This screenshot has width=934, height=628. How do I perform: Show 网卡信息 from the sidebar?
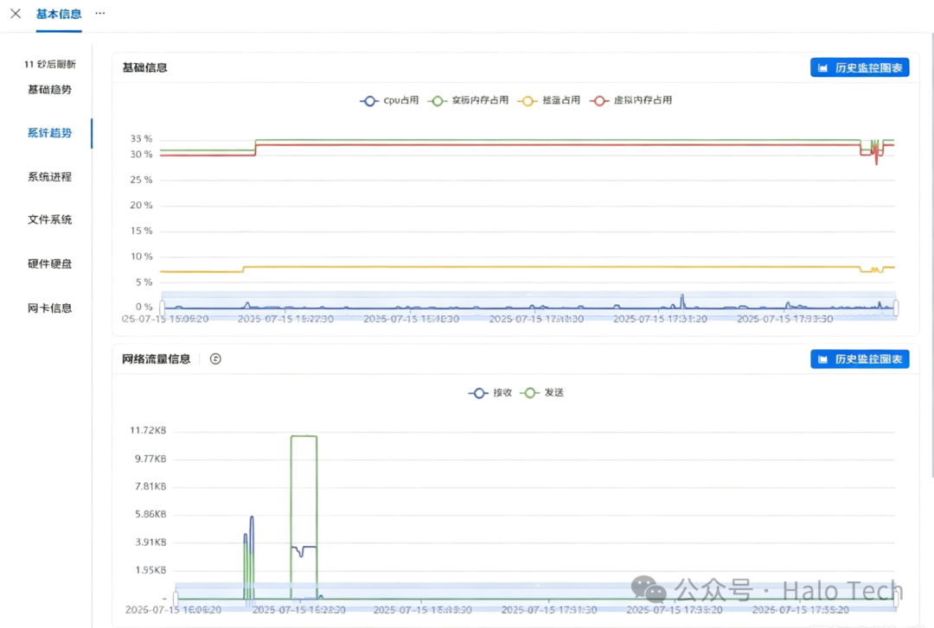click(x=49, y=308)
